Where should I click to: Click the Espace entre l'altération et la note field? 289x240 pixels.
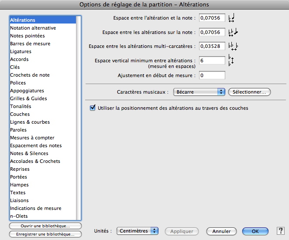coord(212,18)
